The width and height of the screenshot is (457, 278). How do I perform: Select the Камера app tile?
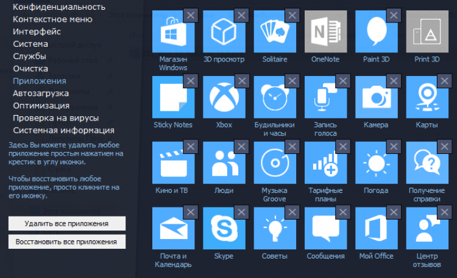(377, 97)
